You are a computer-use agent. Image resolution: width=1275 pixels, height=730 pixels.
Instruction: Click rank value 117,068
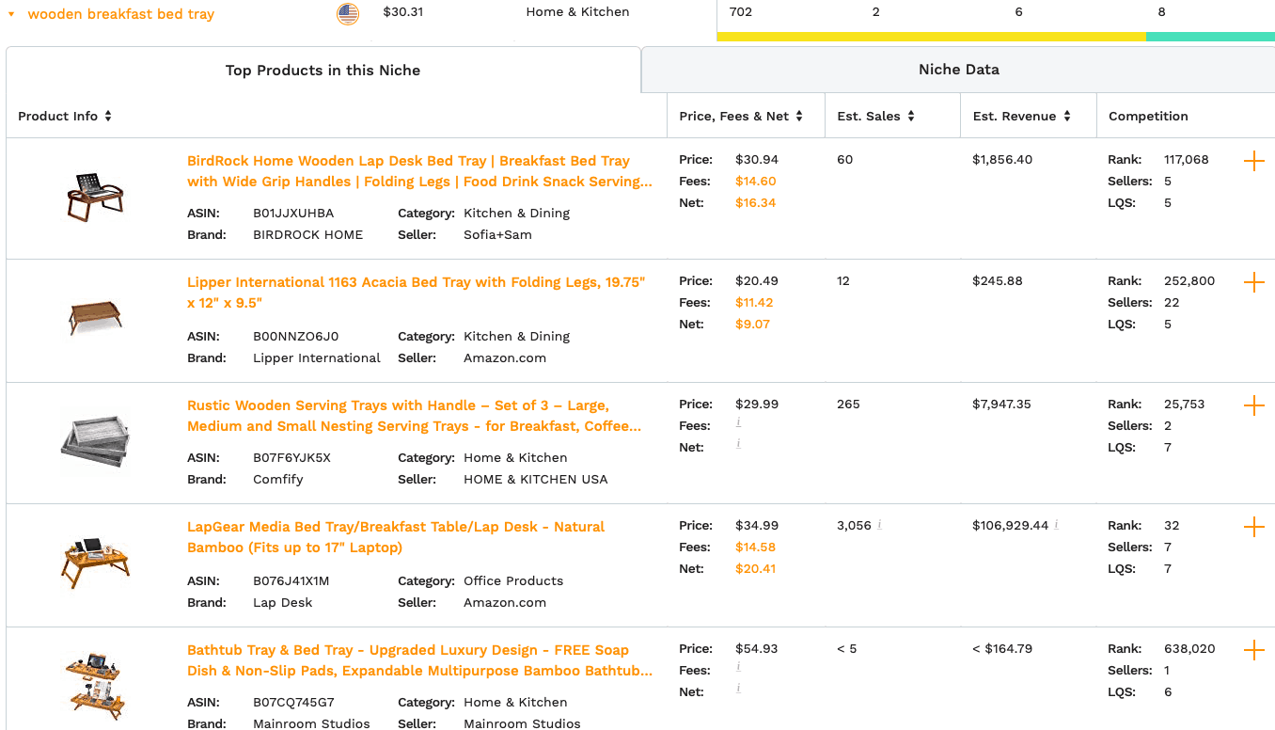click(1187, 159)
